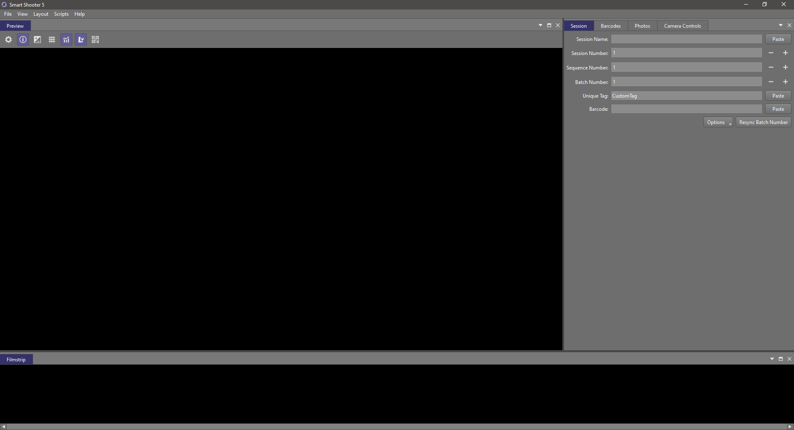Decrease the Sequence Number with minus

(x=771, y=67)
